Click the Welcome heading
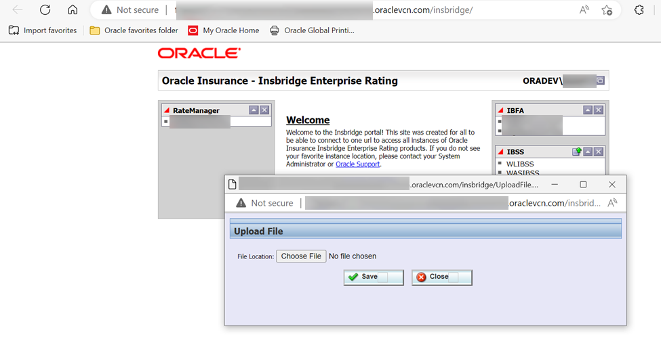 (x=308, y=120)
